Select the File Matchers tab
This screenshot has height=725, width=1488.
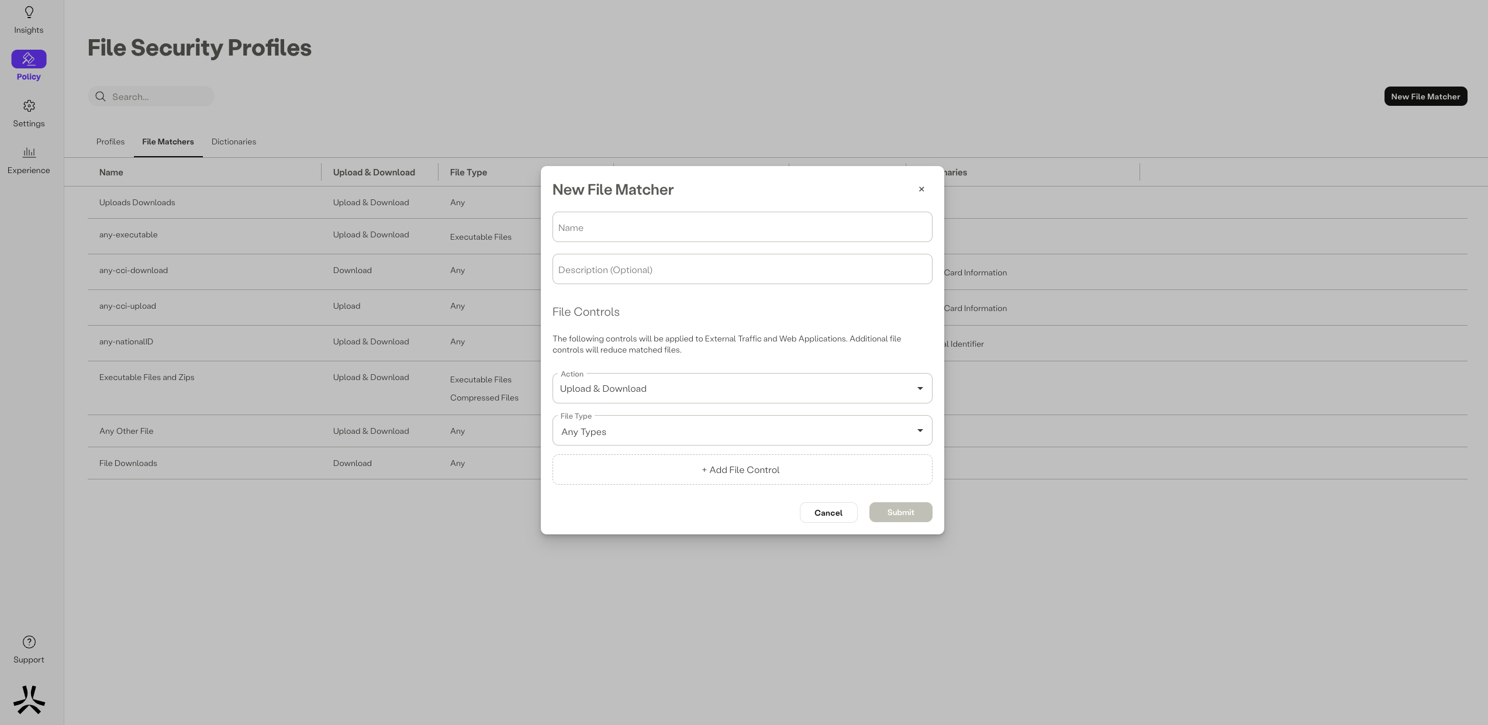coord(168,141)
